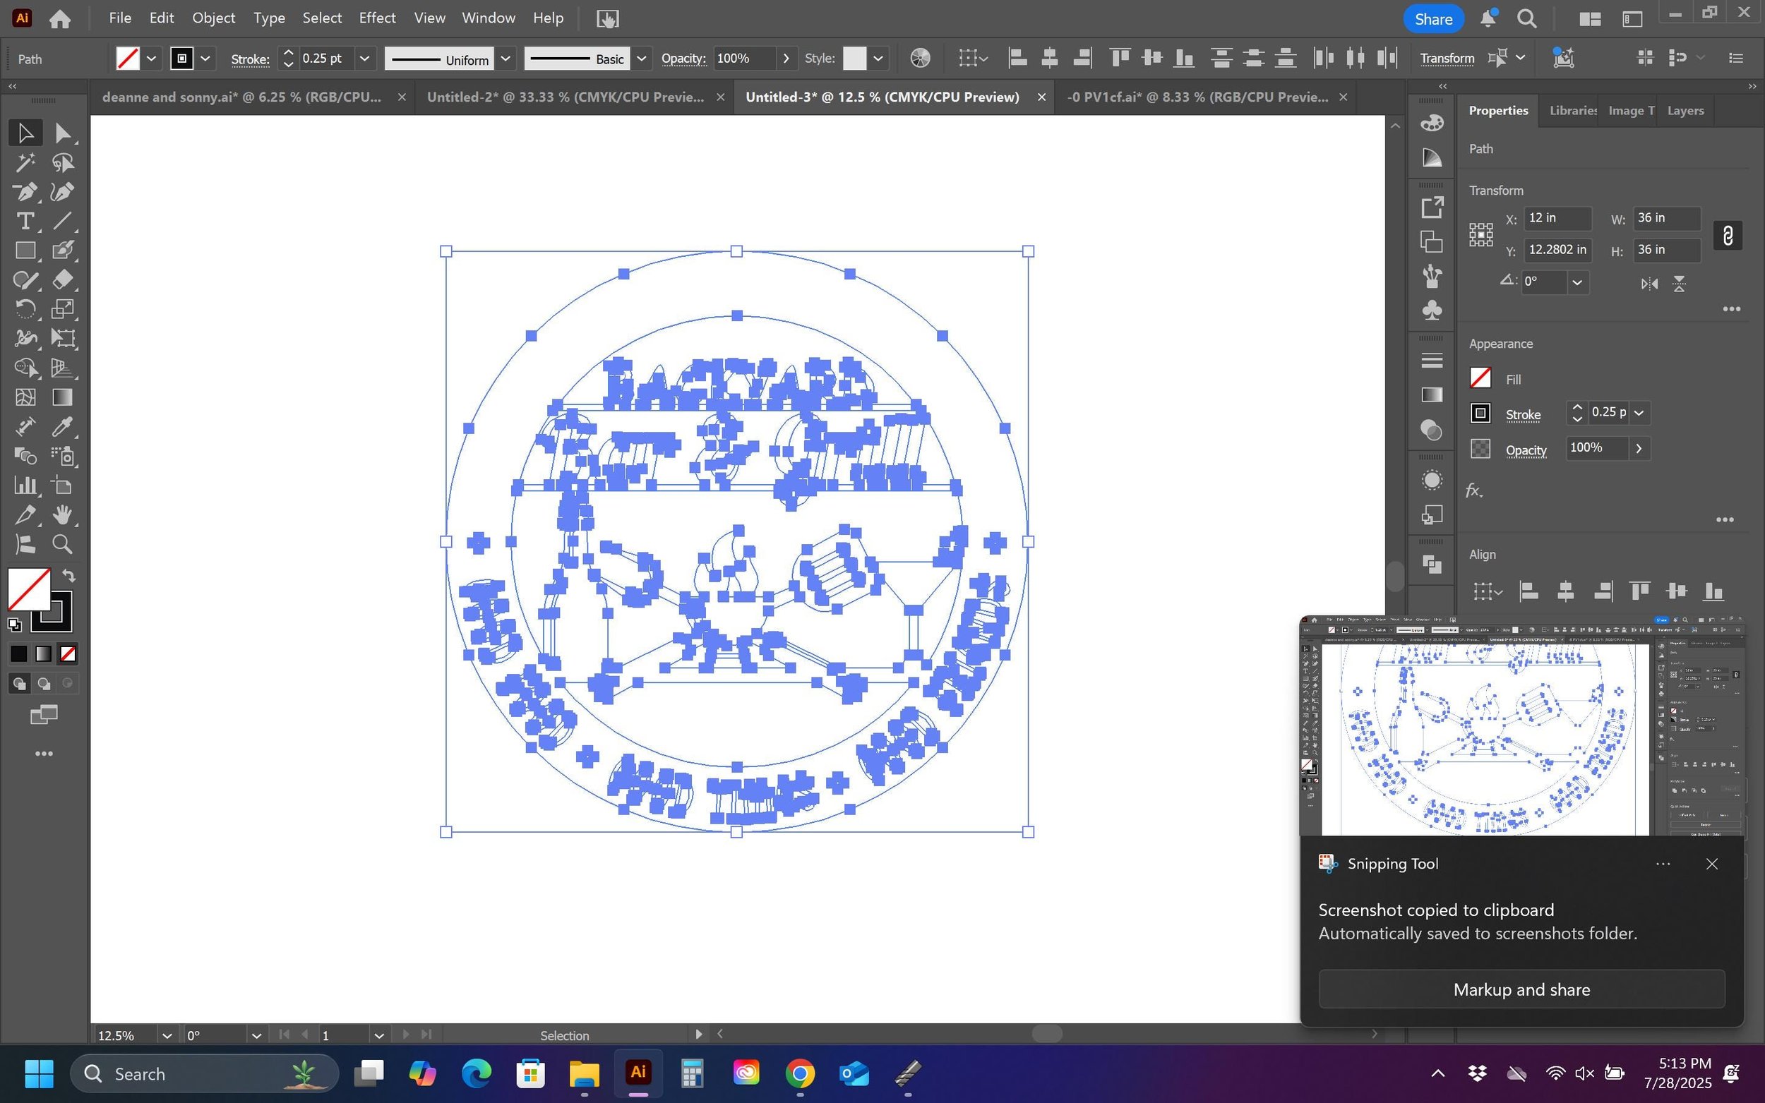
Task: Select the Magic Wand tool
Action: click(25, 163)
